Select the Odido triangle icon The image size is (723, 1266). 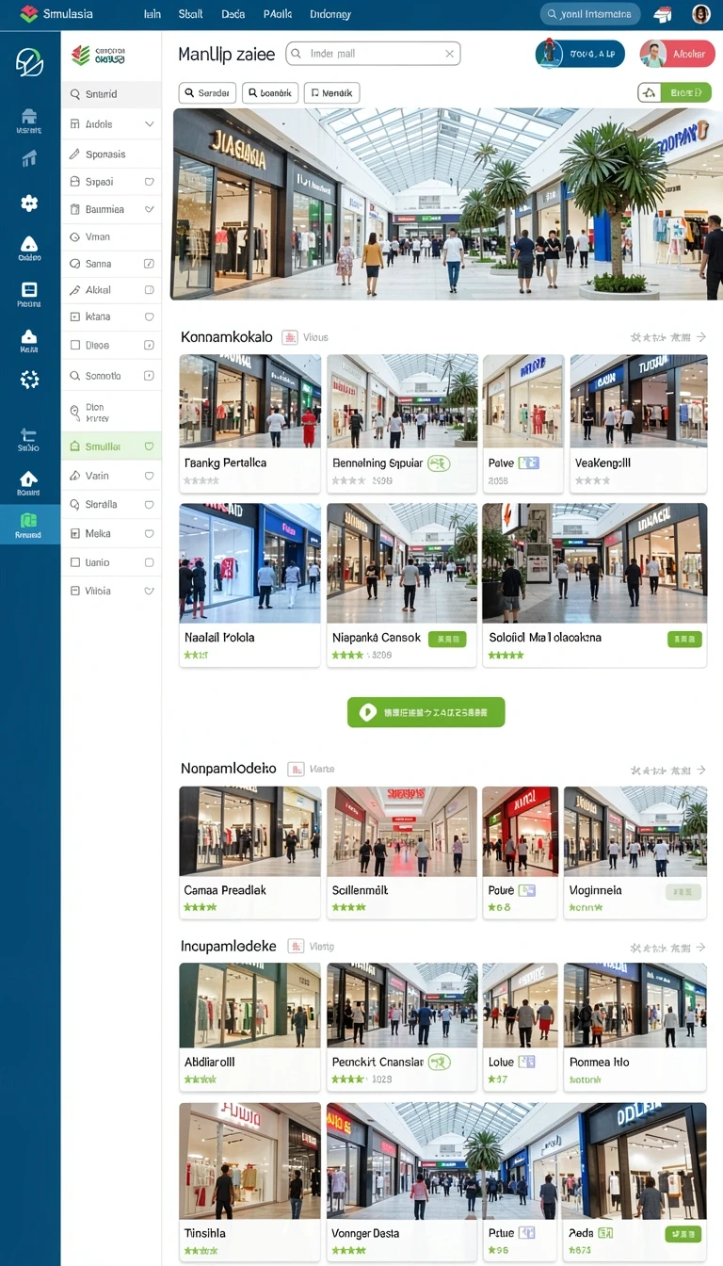[29, 248]
